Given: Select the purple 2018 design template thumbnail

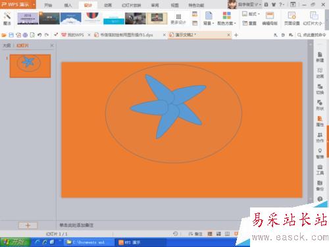Looking at the screenshot, I should (x=28, y=18).
